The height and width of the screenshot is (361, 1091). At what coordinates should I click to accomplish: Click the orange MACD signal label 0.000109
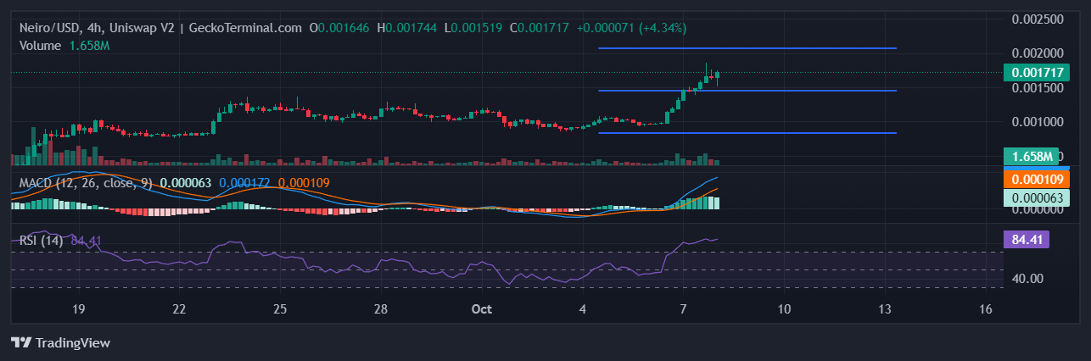[x=1036, y=180]
